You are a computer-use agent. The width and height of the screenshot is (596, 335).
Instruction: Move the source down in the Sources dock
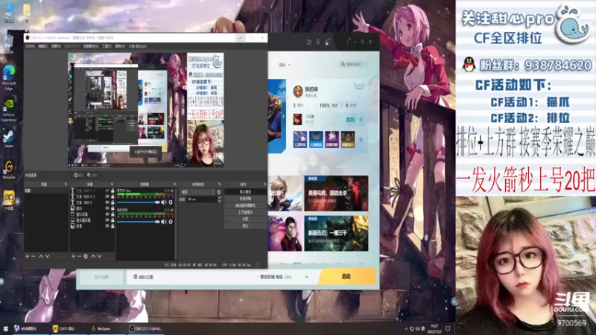pyautogui.click(x=99, y=256)
